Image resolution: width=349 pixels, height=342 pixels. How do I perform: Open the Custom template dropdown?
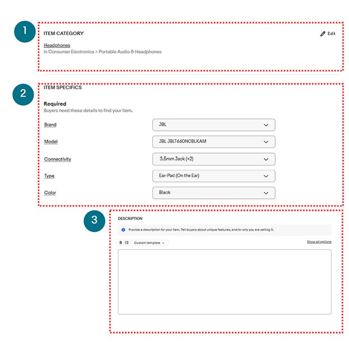149,243
